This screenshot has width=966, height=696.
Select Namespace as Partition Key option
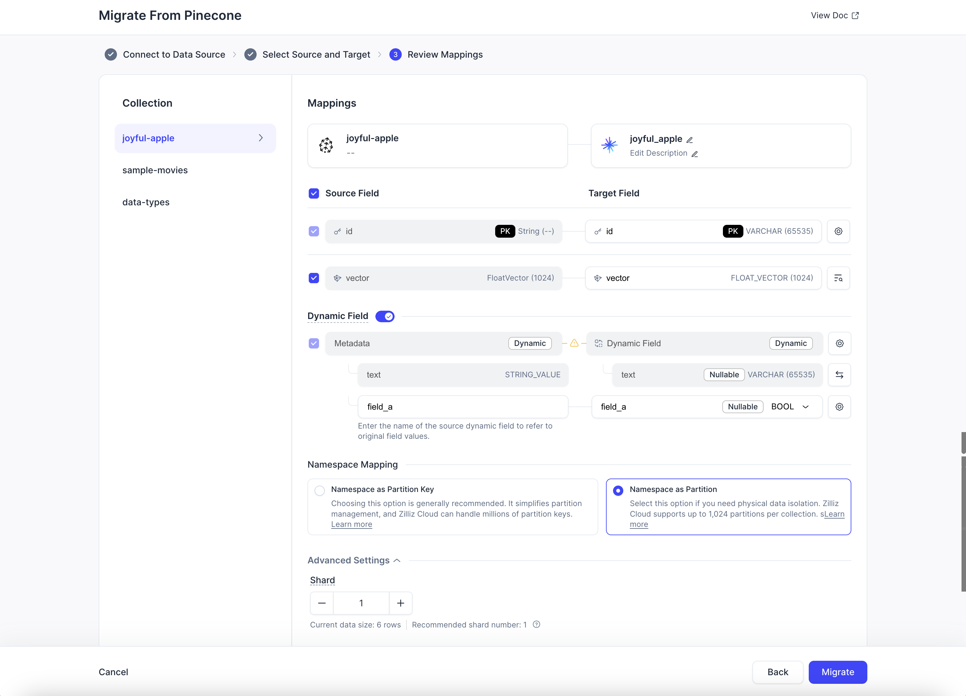(319, 490)
